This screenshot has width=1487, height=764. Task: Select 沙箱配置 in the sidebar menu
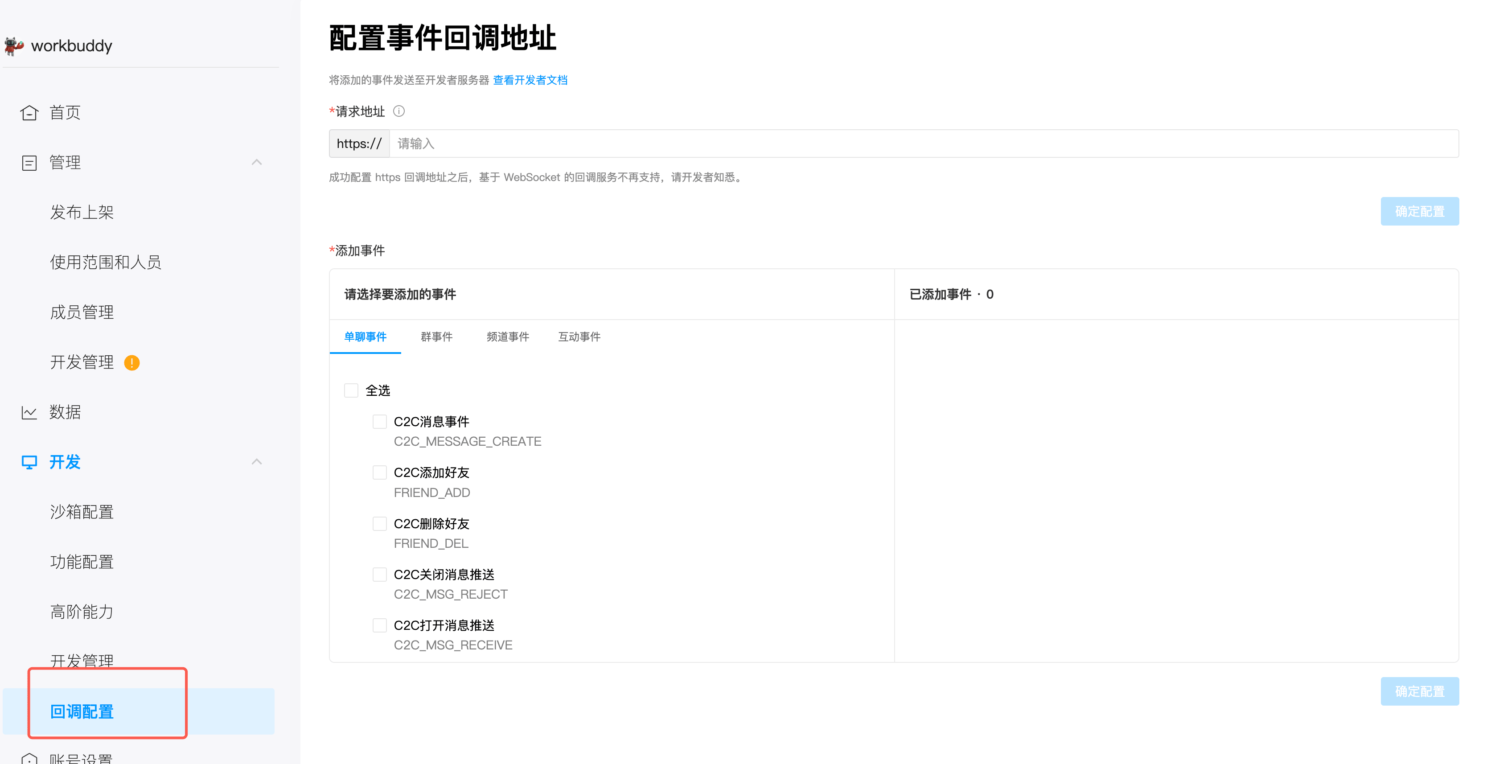coord(82,512)
